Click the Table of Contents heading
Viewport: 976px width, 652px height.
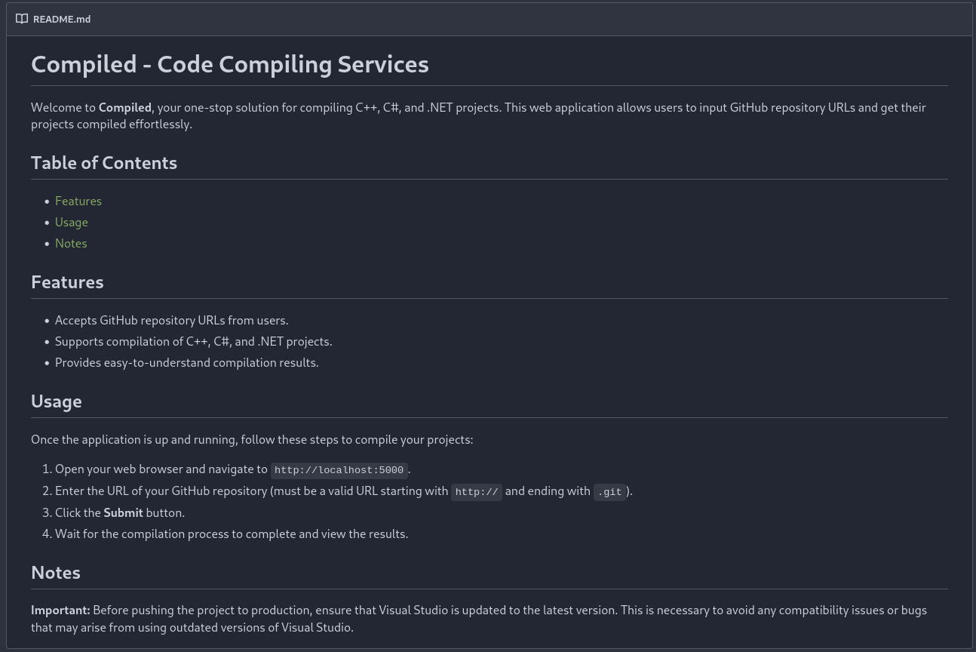click(x=104, y=162)
